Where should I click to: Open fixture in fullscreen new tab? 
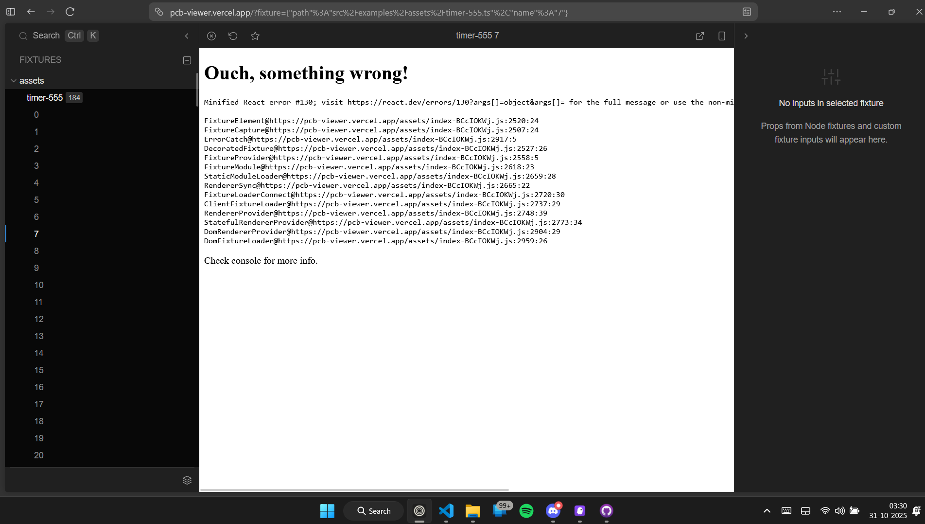click(700, 36)
